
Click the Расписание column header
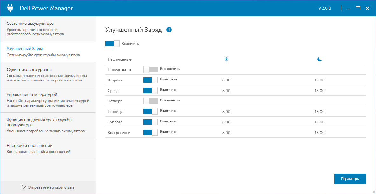coord(120,59)
